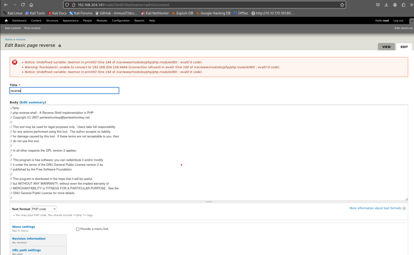Open the browser downloads panel
This screenshot has width=414, height=255.
(386, 5)
